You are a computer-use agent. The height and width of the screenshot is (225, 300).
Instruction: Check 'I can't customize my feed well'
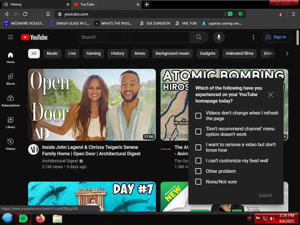pos(198,161)
